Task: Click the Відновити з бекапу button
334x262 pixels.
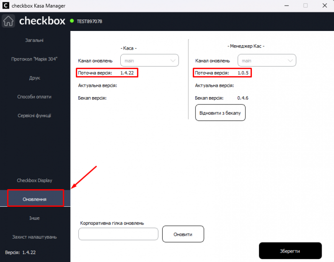Action: click(x=220, y=112)
